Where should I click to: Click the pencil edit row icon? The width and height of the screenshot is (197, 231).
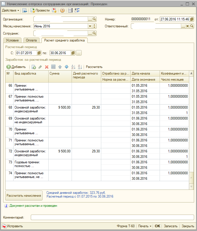[40, 67]
